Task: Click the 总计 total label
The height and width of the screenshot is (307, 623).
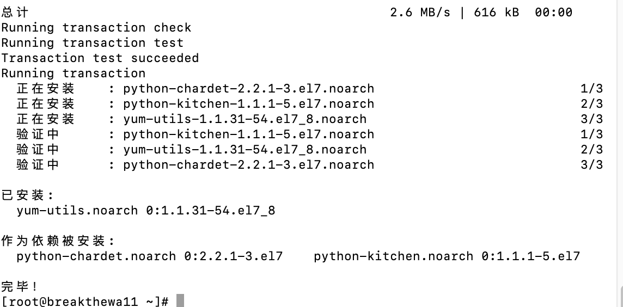Action: tap(15, 13)
